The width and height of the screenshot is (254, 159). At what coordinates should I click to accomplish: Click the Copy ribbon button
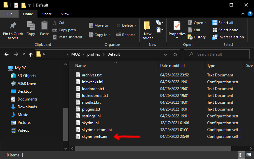(x=31, y=29)
